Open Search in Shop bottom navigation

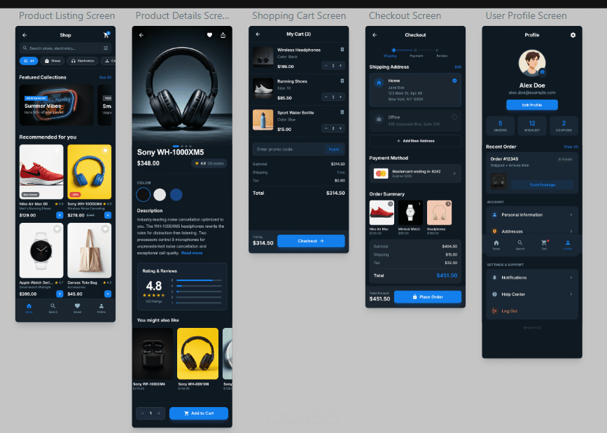click(53, 308)
